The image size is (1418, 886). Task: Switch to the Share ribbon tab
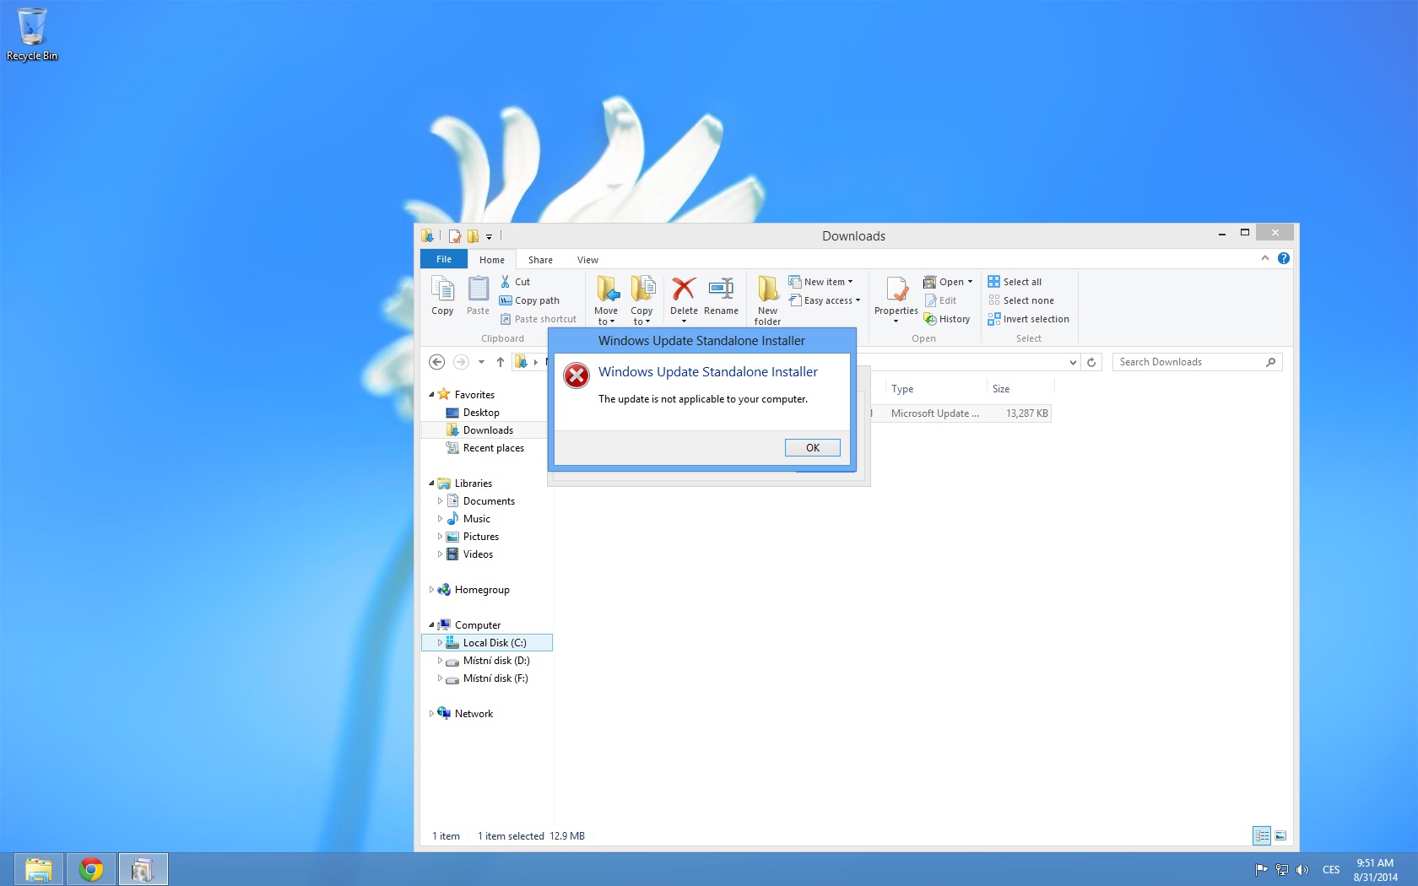point(540,260)
